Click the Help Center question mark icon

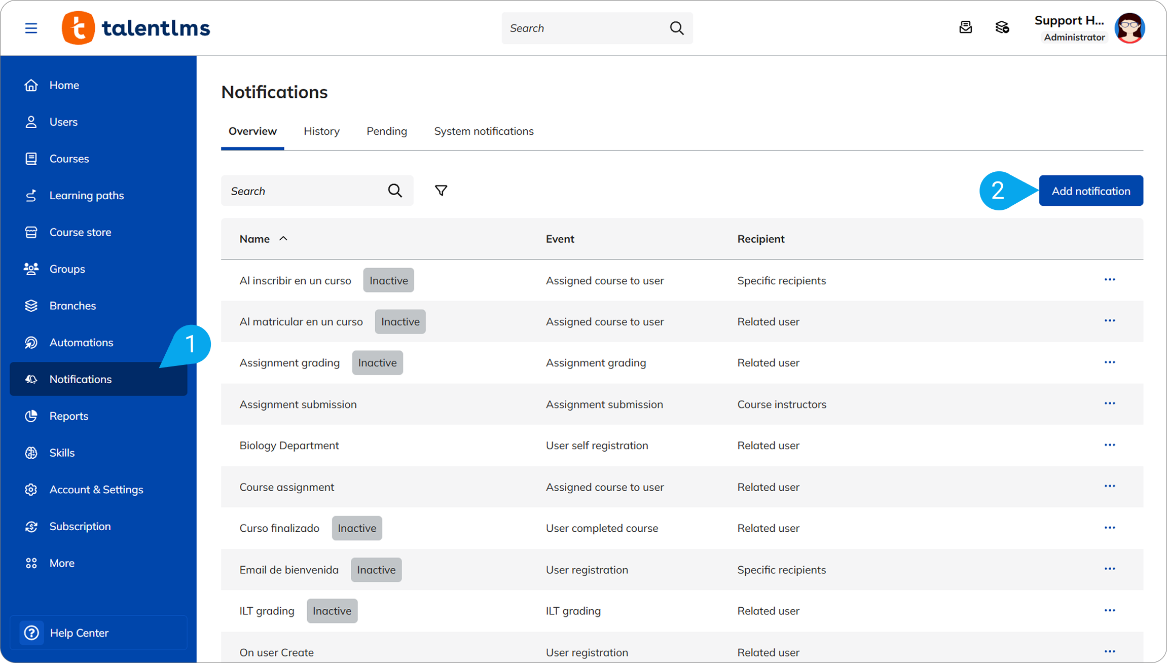31,633
